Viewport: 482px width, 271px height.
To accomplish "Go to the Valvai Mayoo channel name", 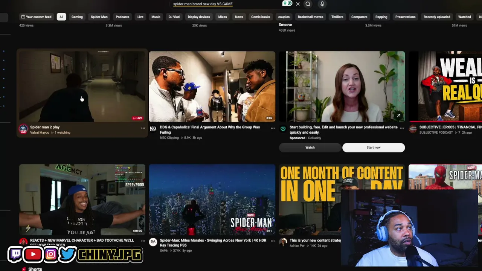I will [40, 132].
